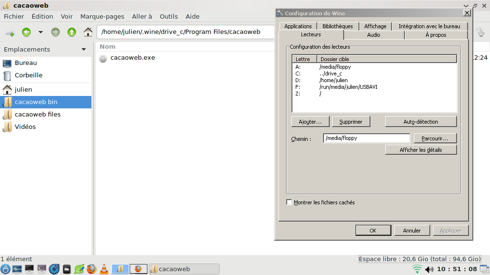Click the volume speaker tray icon
The image size is (490, 275).
(429, 269)
